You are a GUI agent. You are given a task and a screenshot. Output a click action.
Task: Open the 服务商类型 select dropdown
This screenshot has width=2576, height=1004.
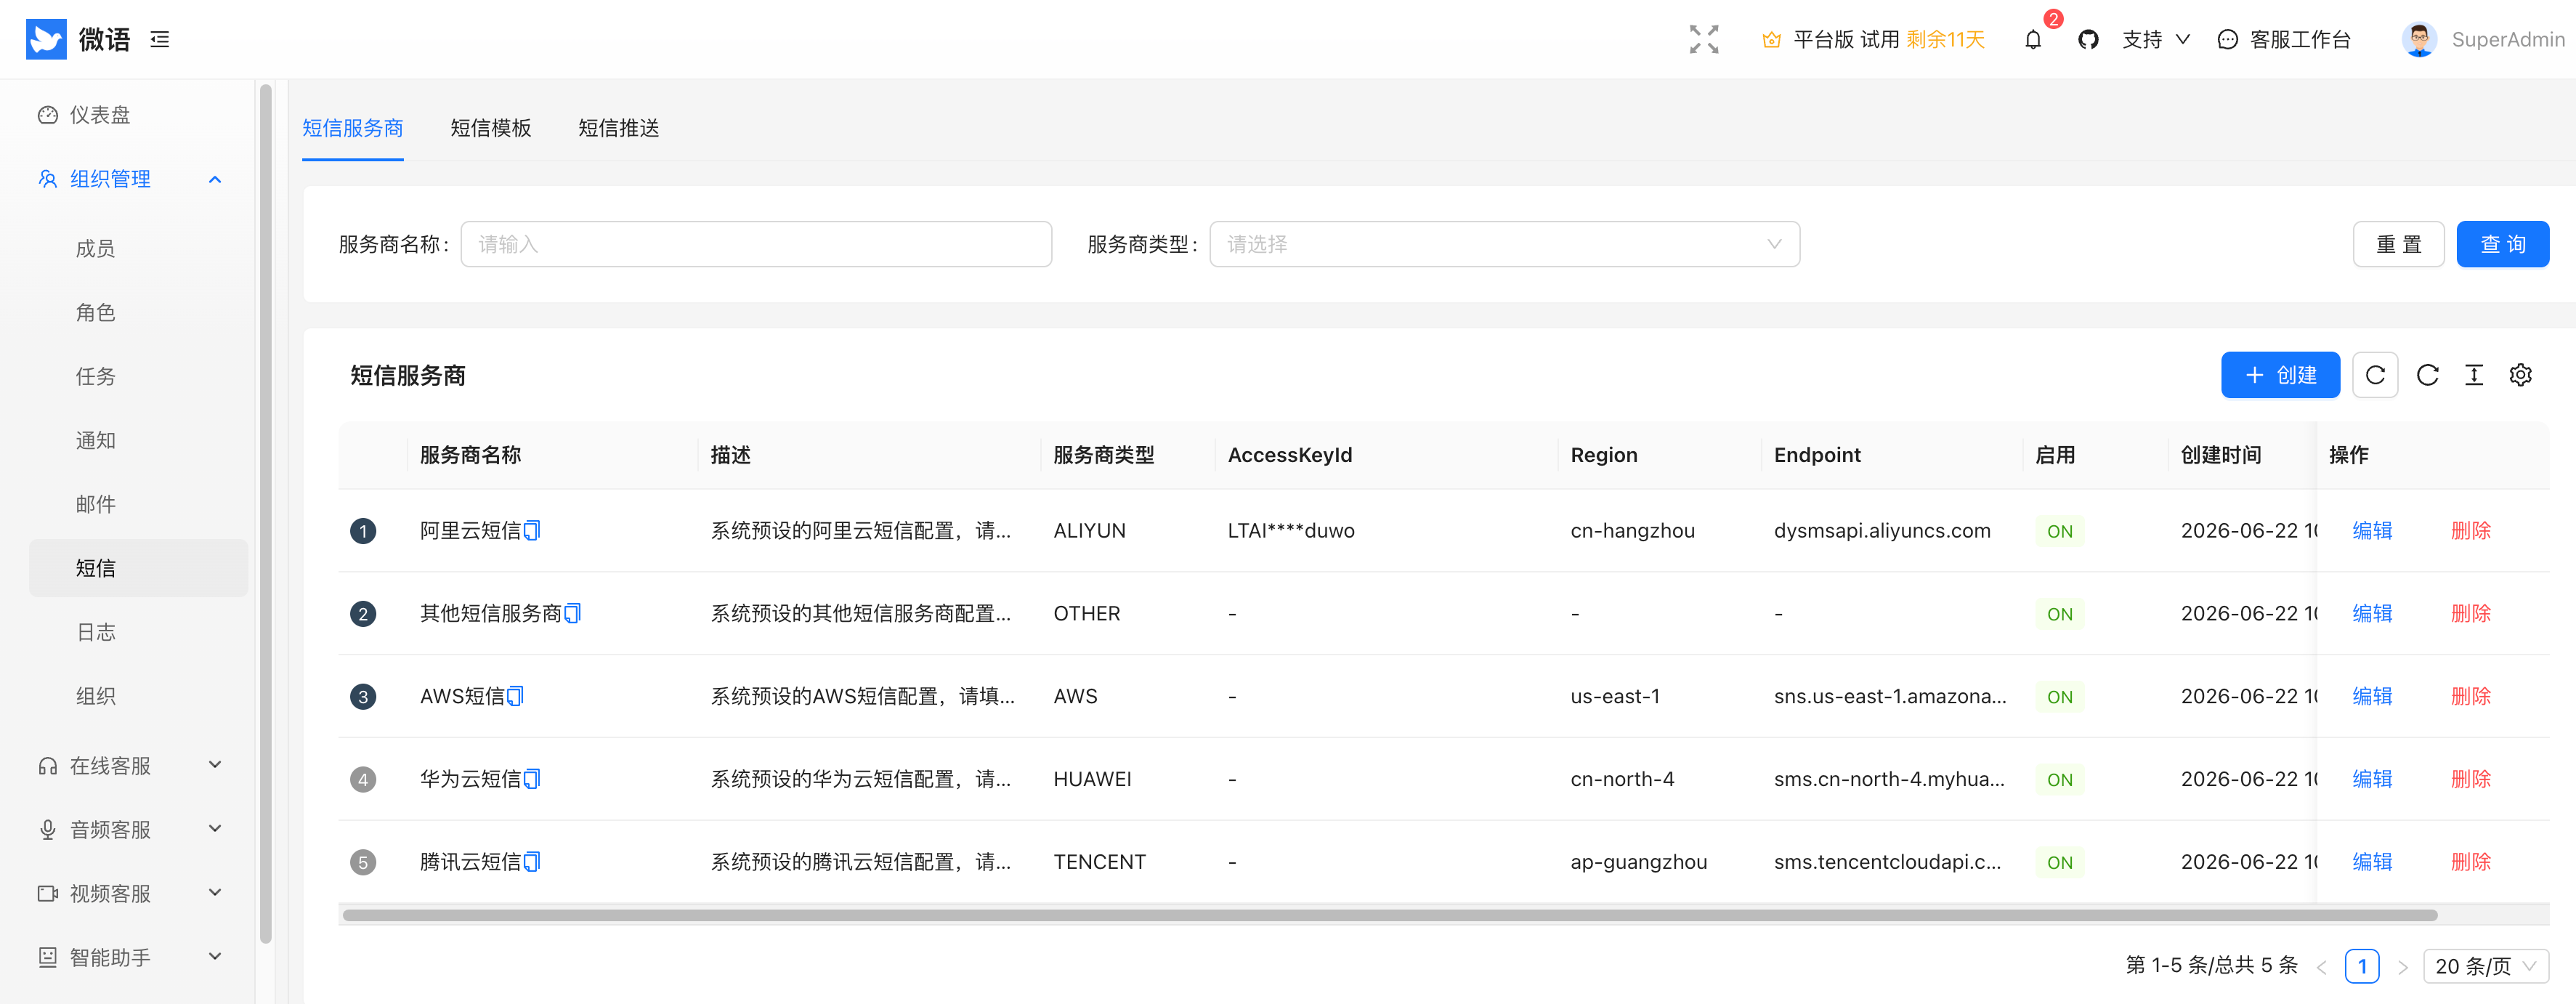click(1504, 244)
